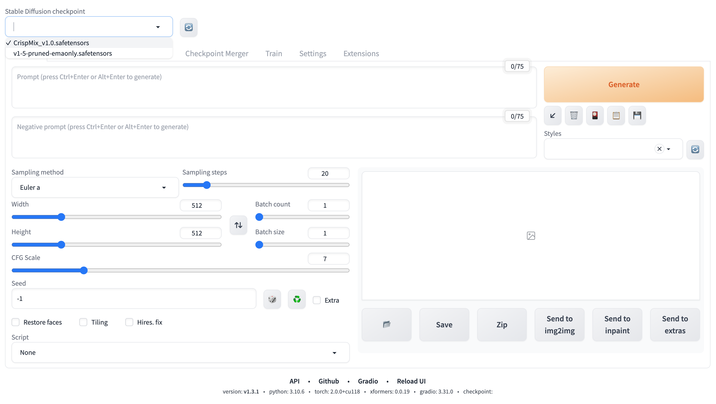Viewport: 716px width, 404px height.
Task: Select v1-5-pruned-emaonly.safetensors from checkpoint list
Action: (x=62, y=53)
